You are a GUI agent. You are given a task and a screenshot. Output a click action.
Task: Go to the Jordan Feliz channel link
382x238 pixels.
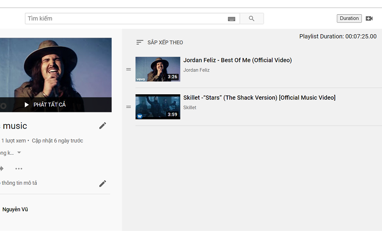point(196,70)
